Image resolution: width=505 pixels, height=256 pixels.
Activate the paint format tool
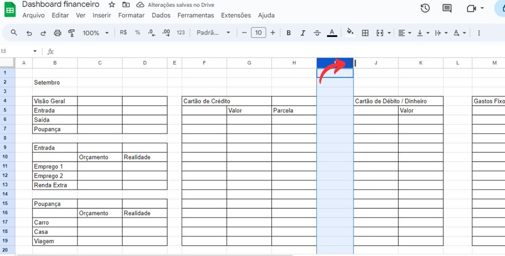(71, 33)
